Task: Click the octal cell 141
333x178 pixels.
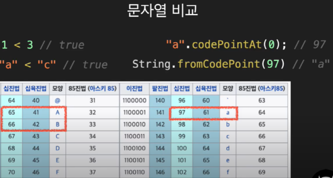Action: point(160,113)
